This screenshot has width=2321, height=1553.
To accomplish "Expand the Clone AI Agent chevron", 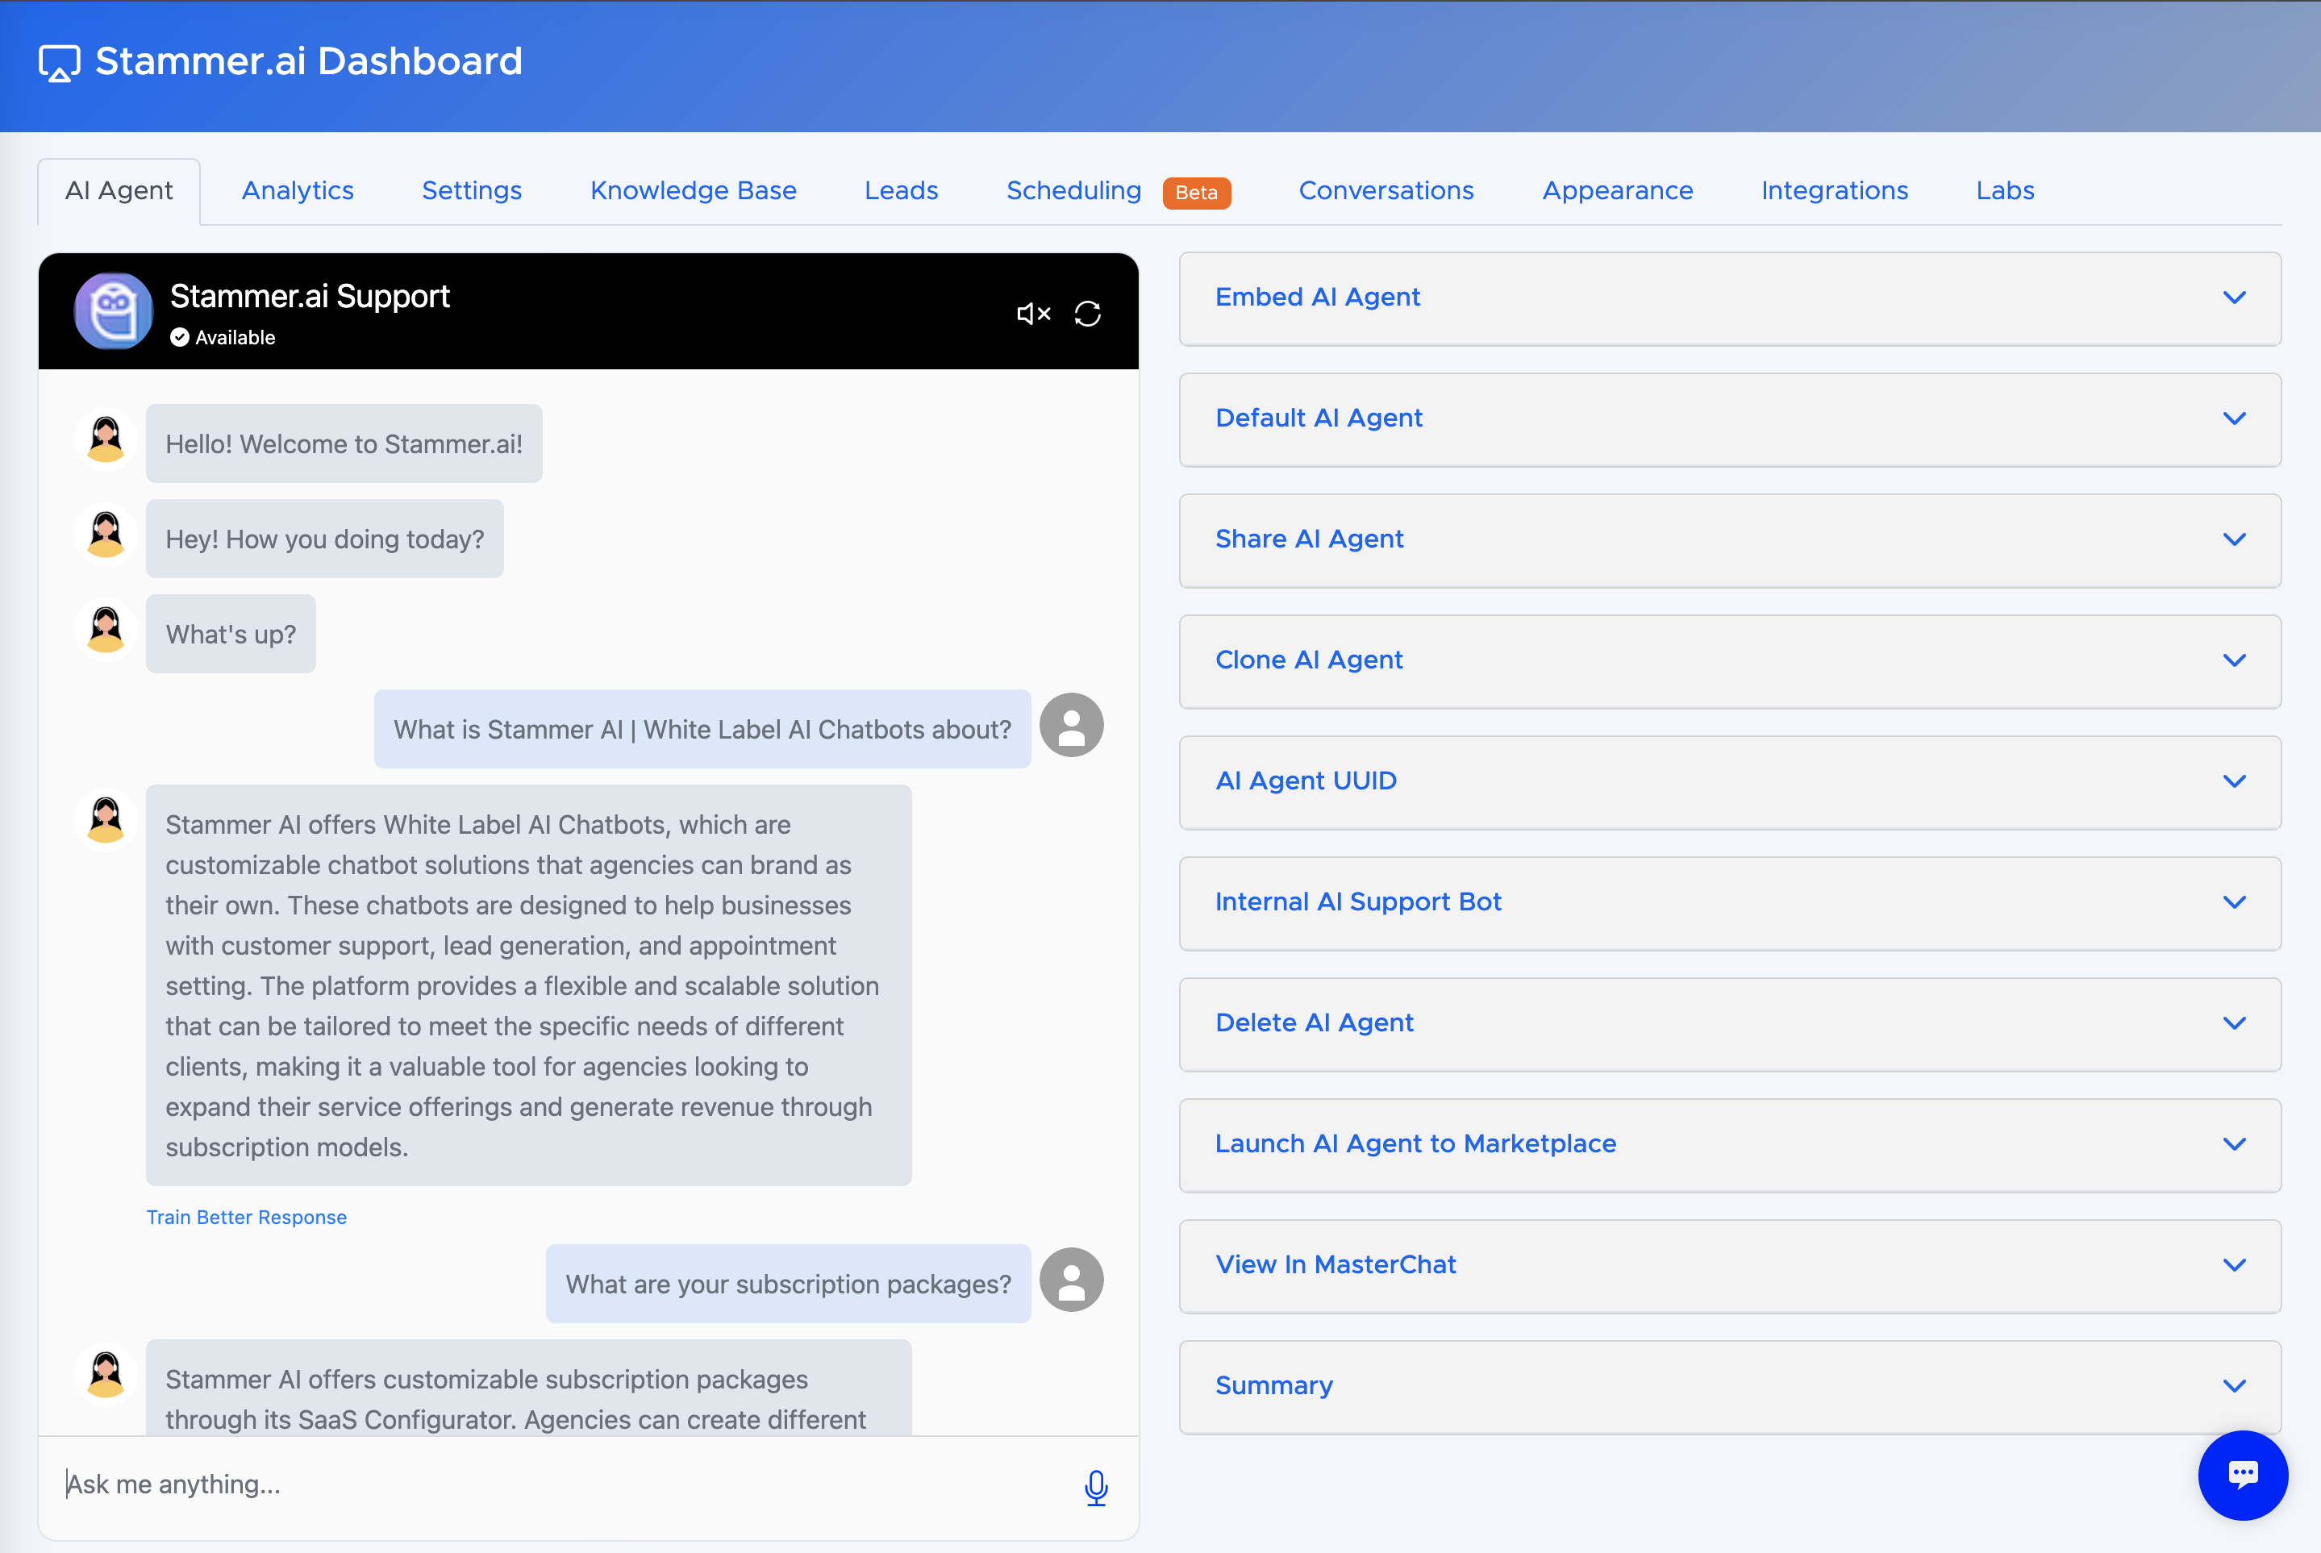I will [x=2234, y=660].
